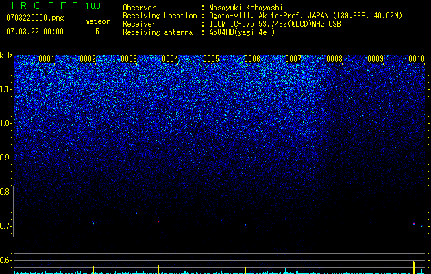Click time marker 0003
This screenshot has height=274, width=431.
click(129, 59)
